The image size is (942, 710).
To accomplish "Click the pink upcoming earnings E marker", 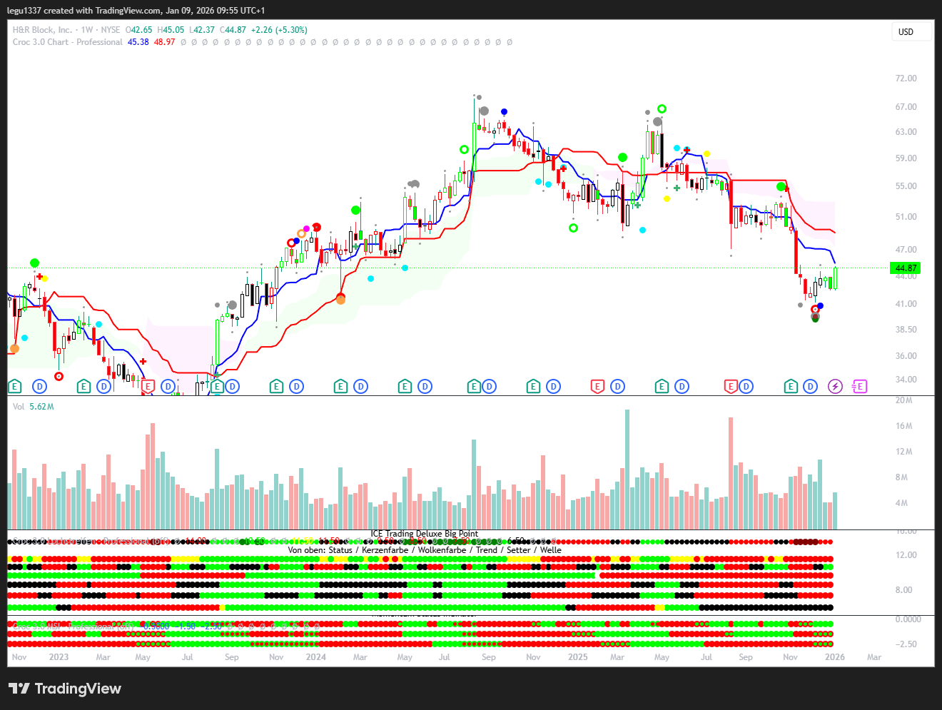I will [859, 387].
